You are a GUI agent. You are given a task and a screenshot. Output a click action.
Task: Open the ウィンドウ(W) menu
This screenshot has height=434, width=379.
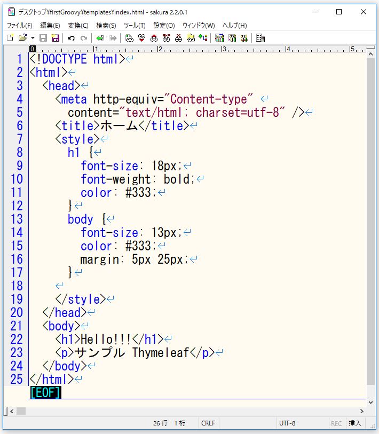click(x=199, y=26)
